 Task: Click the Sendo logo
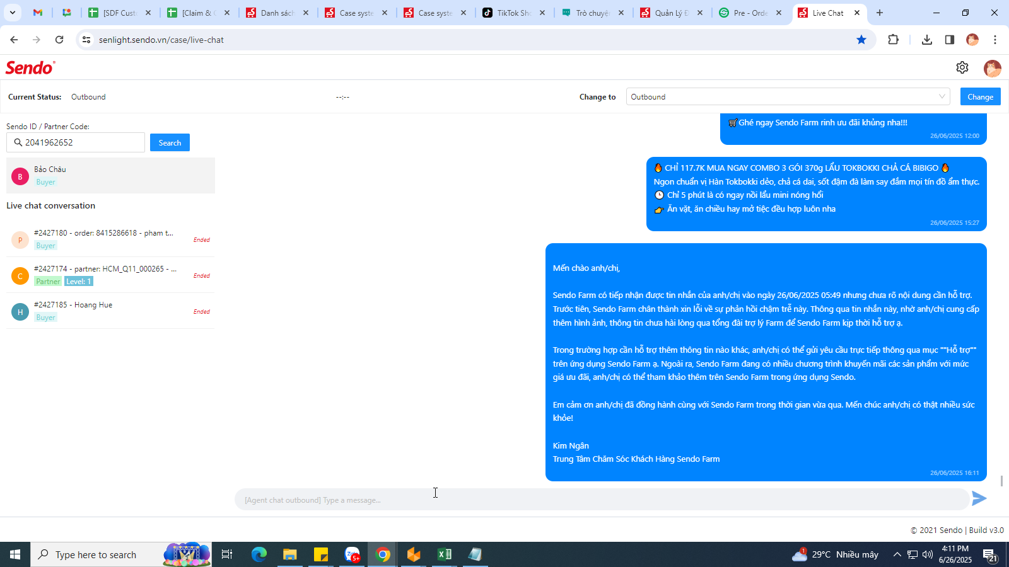[x=30, y=67]
